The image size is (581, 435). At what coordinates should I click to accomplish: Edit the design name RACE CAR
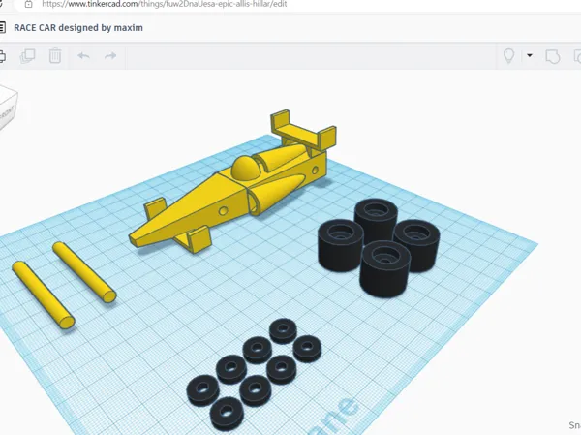pyautogui.click(x=78, y=28)
